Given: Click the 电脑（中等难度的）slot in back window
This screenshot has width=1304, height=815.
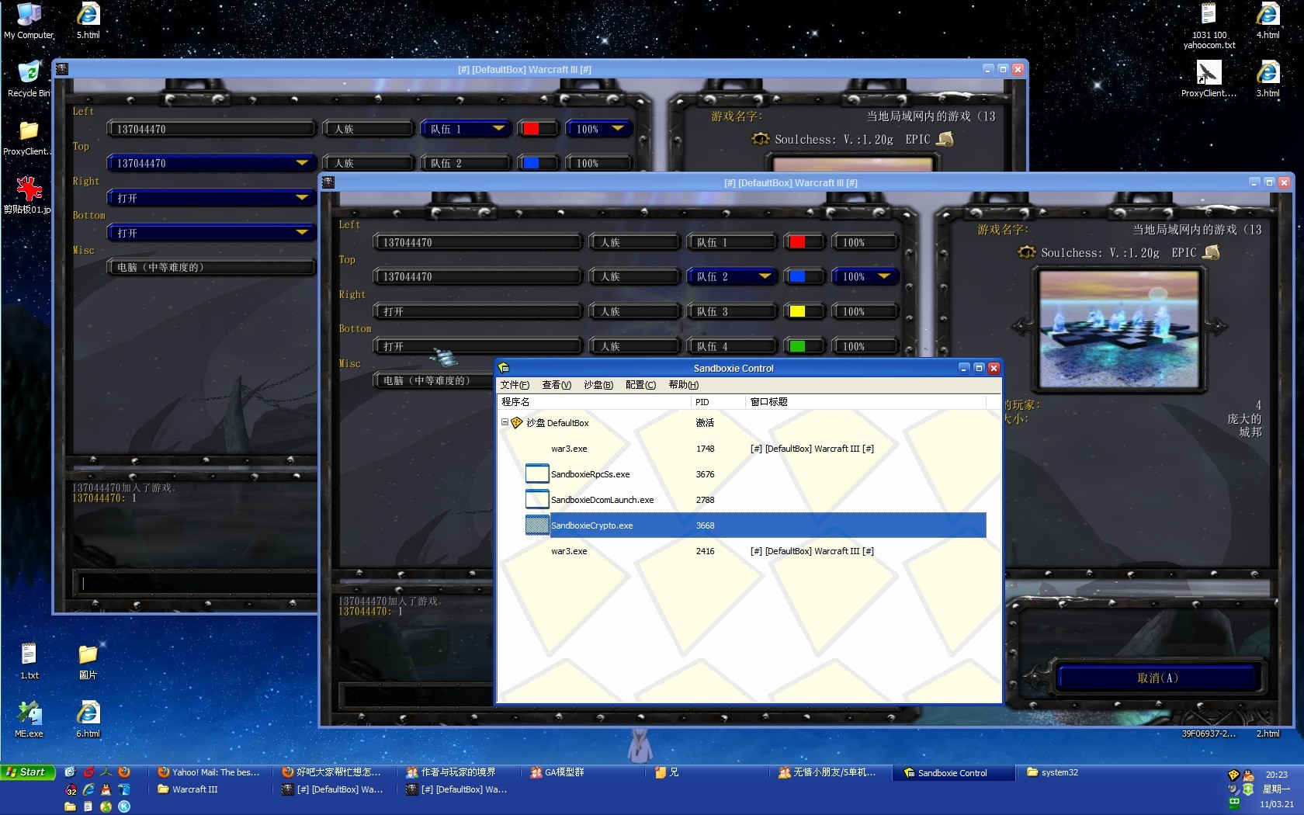Looking at the screenshot, I should 212,267.
